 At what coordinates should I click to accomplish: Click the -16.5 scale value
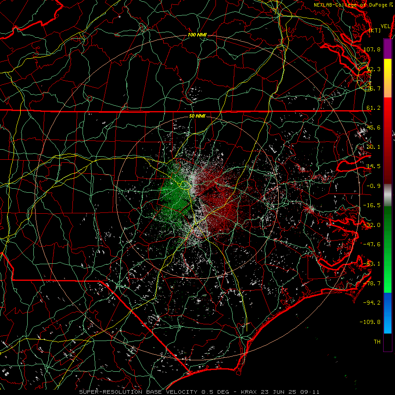point(372,205)
